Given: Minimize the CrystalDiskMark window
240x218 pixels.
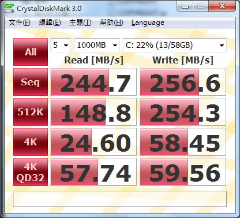Looking at the screenshot, I should point(185,6).
